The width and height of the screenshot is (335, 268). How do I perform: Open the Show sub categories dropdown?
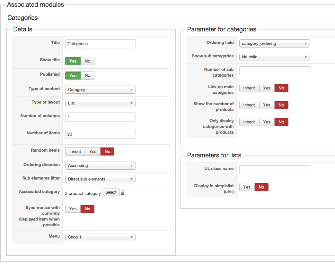(274, 57)
